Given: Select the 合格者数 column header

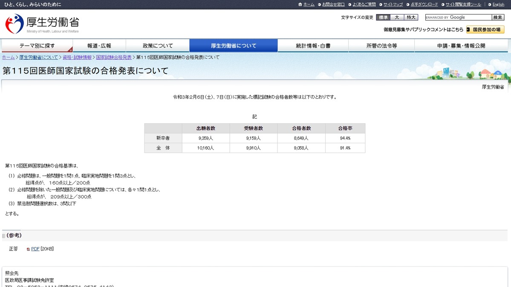Looking at the screenshot, I should (x=301, y=128).
